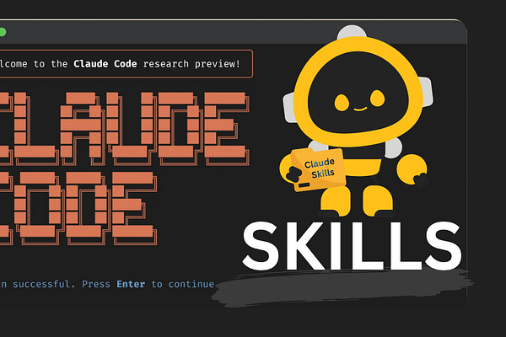This screenshot has width=506, height=337.
Task: Click the large white SKILLS heading
Action: [352, 246]
